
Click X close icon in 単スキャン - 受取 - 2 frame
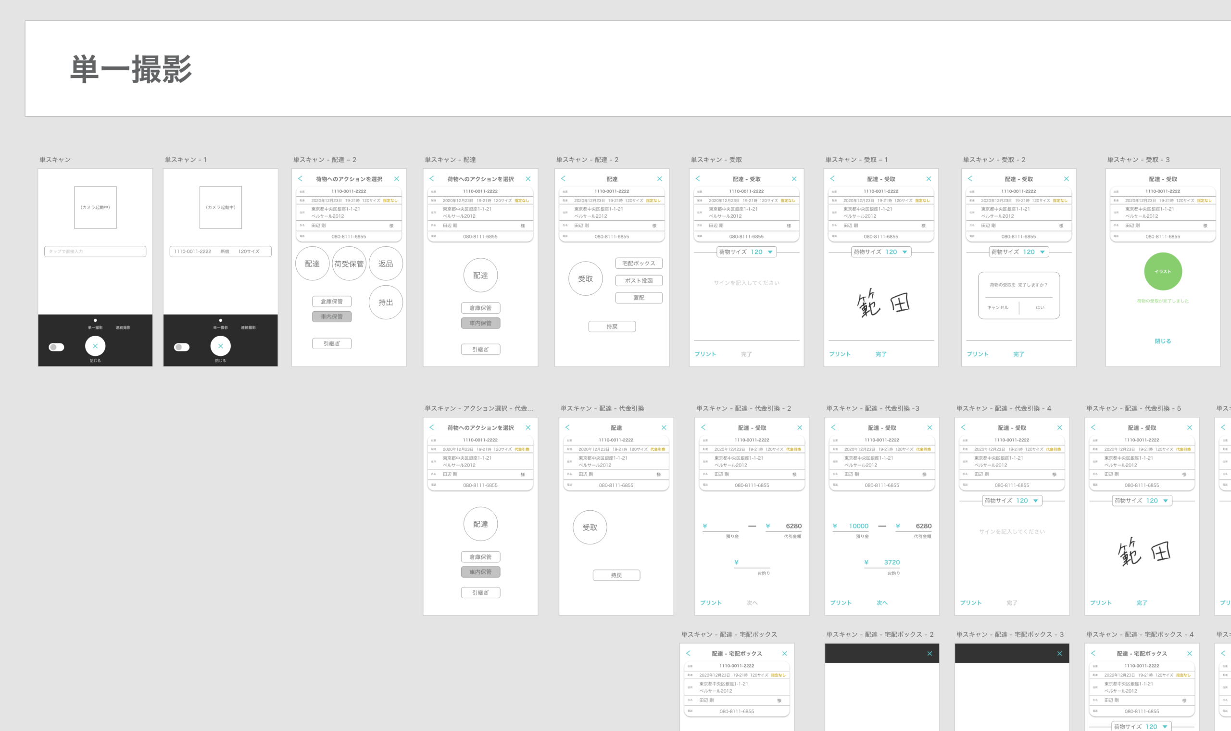1066,179
